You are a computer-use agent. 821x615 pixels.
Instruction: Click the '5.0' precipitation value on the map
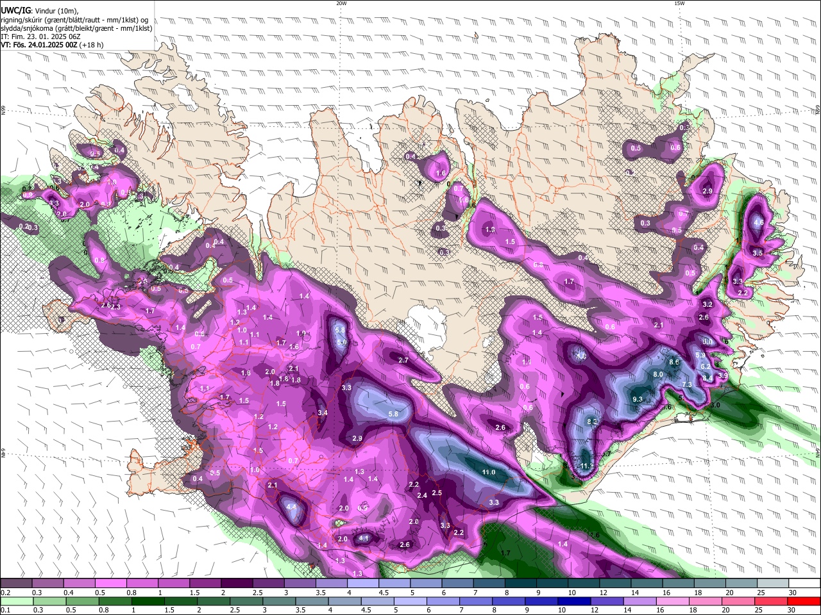[341, 343]
